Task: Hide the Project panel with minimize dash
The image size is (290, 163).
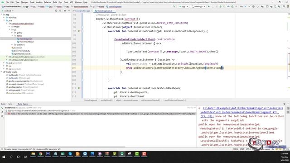Action: point(69,11)
